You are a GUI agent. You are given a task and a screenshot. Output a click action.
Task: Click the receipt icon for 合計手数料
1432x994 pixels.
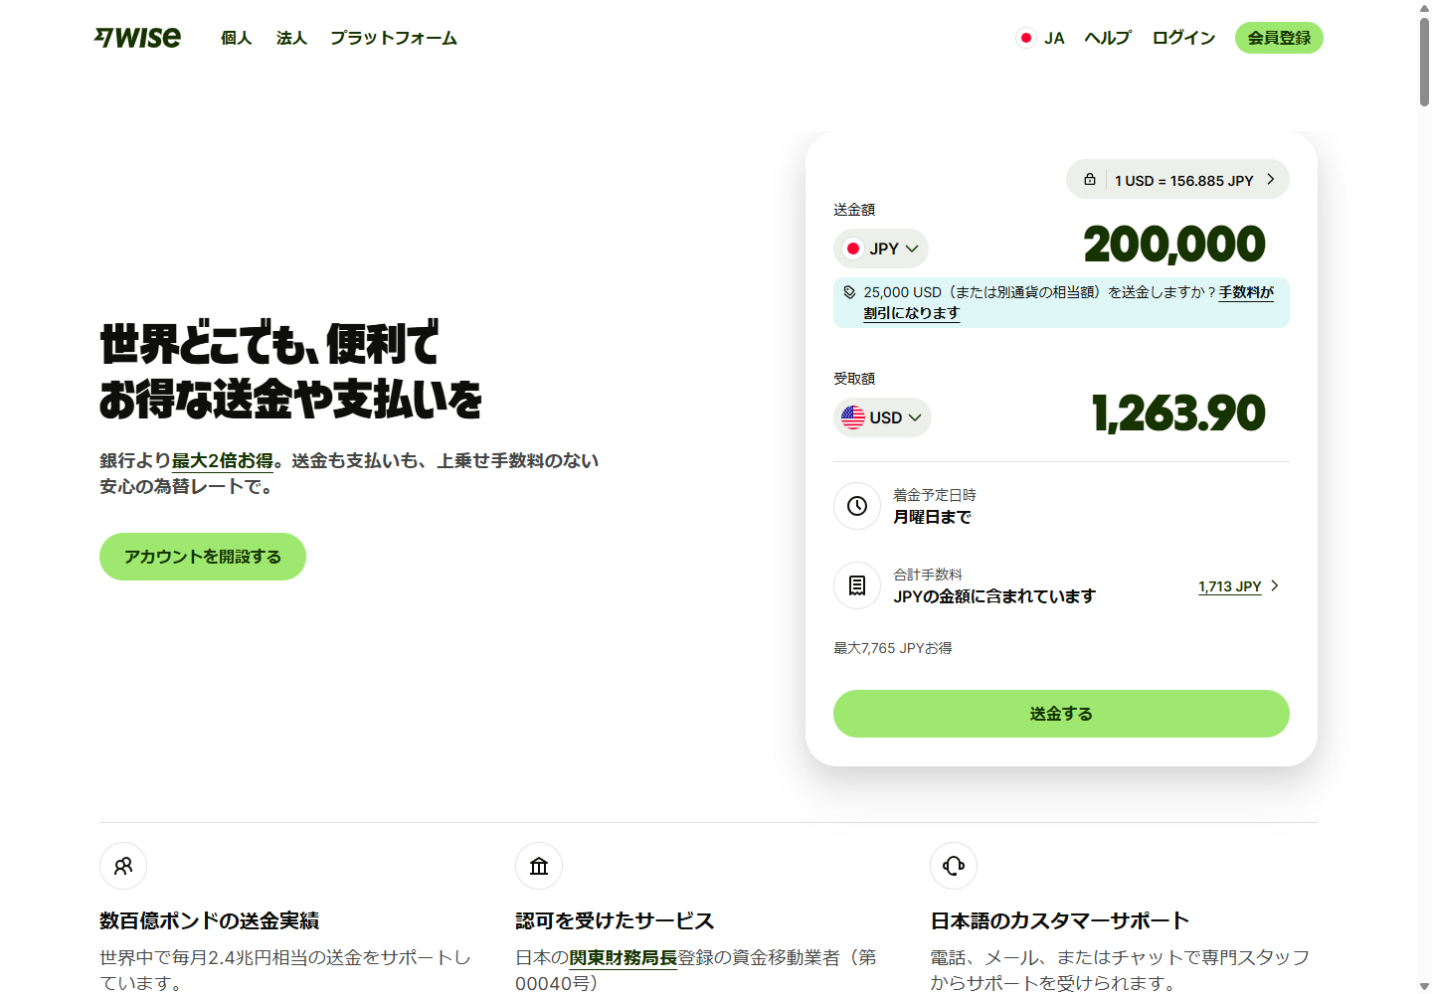tap(857, 585)
